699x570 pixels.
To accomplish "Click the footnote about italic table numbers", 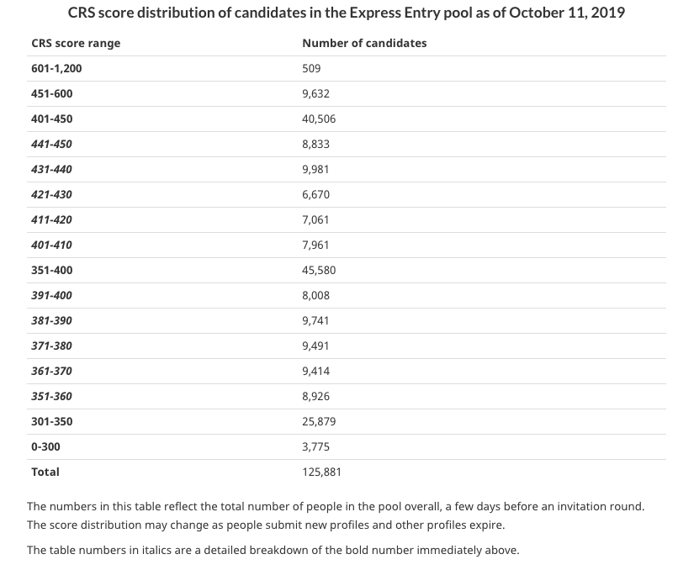I will 273,550.
